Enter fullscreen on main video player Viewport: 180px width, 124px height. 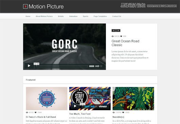[101, 66]
